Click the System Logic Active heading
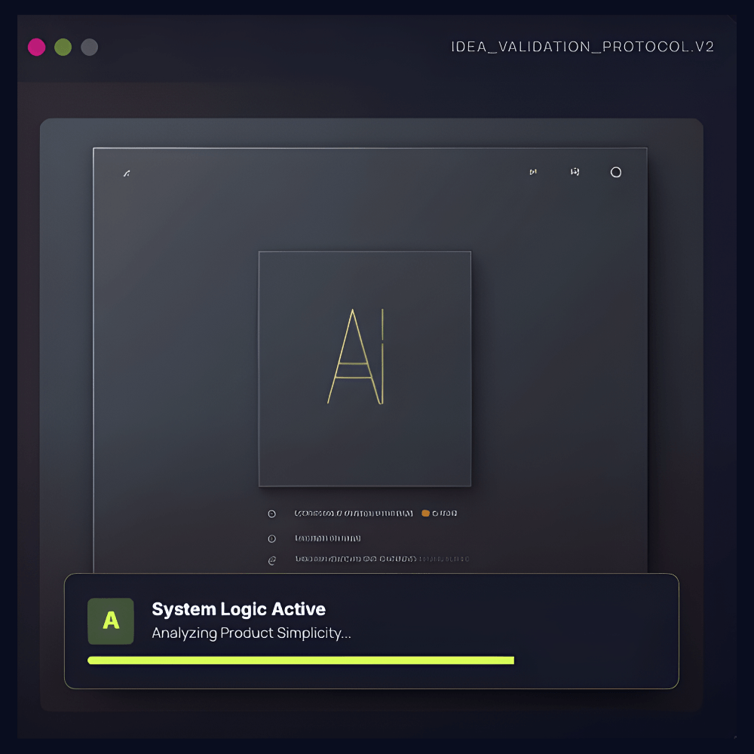Image resolution: width=754 pixels, height=754 pixels. (x=238, y=609)
